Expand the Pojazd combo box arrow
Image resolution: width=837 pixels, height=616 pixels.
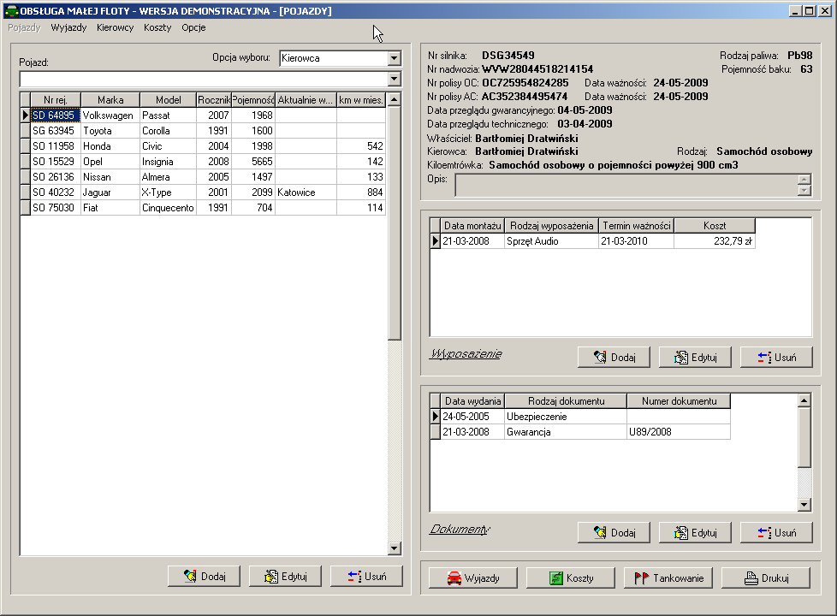point(394,79)
